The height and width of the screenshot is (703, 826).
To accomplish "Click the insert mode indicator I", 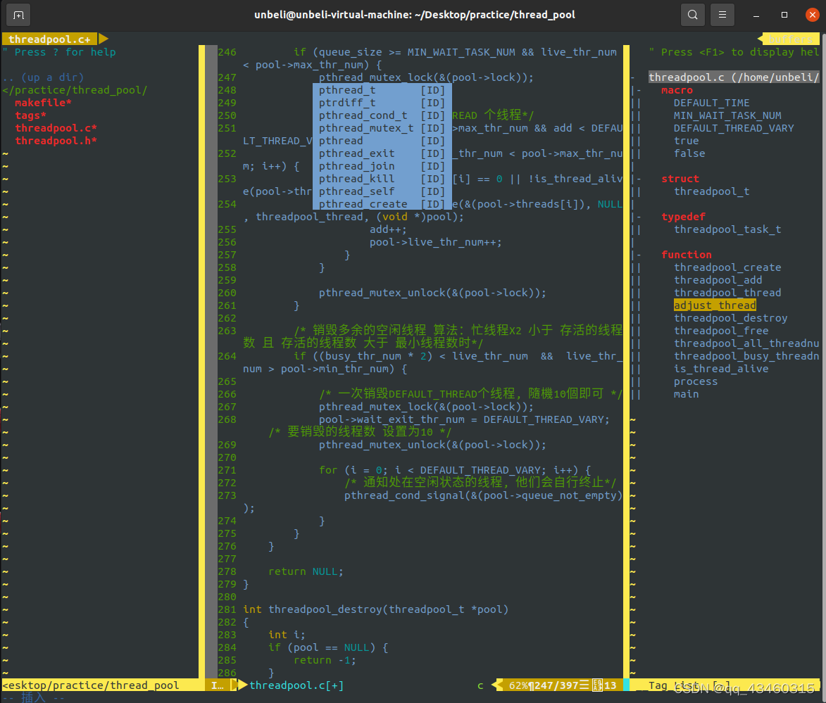I will tap(217, 685).
